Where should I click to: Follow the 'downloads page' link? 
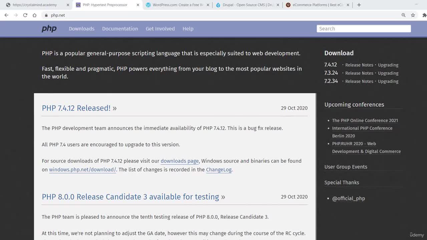(179, 161)
